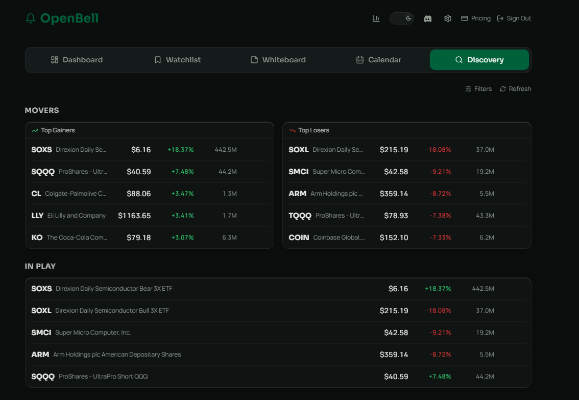
Task: Open In Play Super Micro Computer, Inc. row
Action: pyautogui.click(x=278, y=333)
